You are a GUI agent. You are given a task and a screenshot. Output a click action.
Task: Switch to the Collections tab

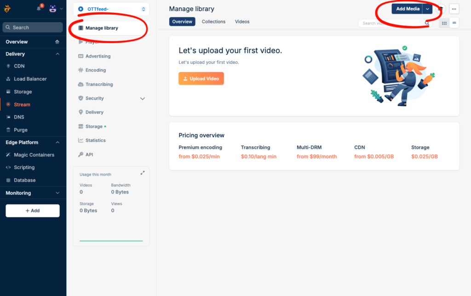pyautogui.click(x=213, y=22)
